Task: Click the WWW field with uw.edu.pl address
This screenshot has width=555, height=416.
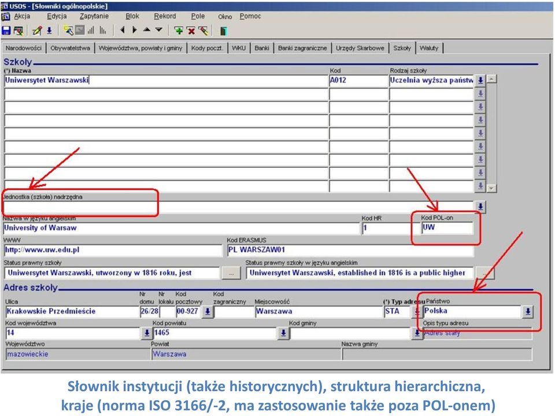Action: click(113, 250)
